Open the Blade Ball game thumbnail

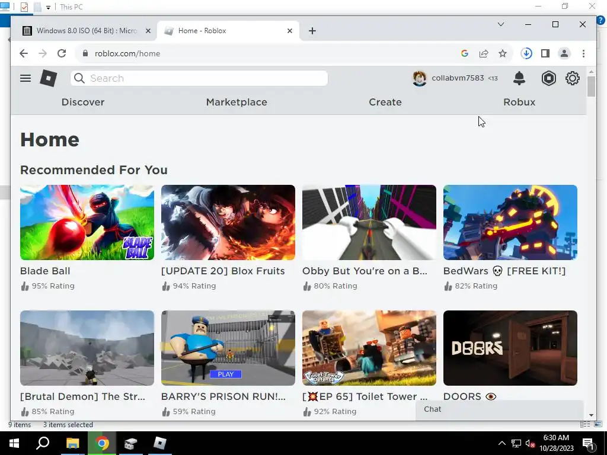click(x=87, y=223)
